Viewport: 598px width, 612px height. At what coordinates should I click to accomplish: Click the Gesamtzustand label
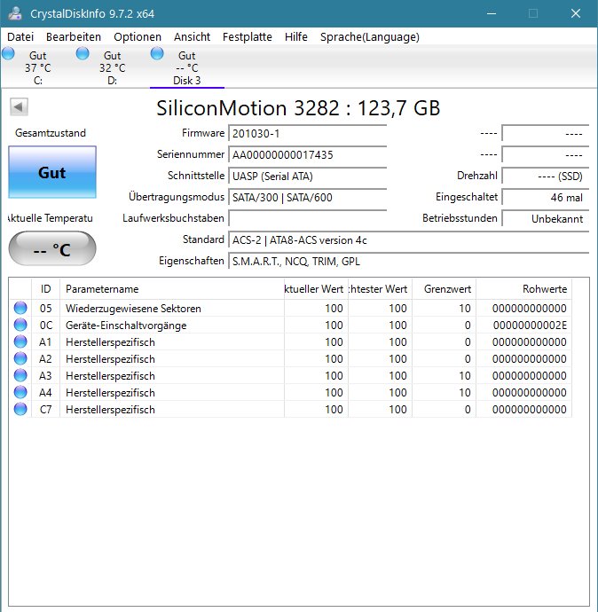[x=51, y=133]
